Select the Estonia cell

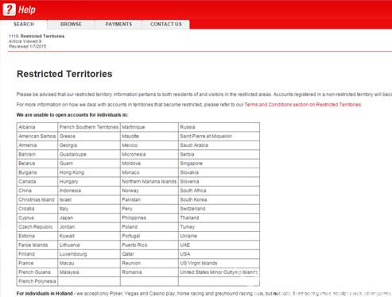click(37, 236)
